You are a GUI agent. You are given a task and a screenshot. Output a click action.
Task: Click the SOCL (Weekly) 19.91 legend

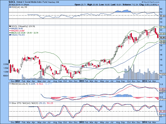pyautogui.click(x=23, y=26)
